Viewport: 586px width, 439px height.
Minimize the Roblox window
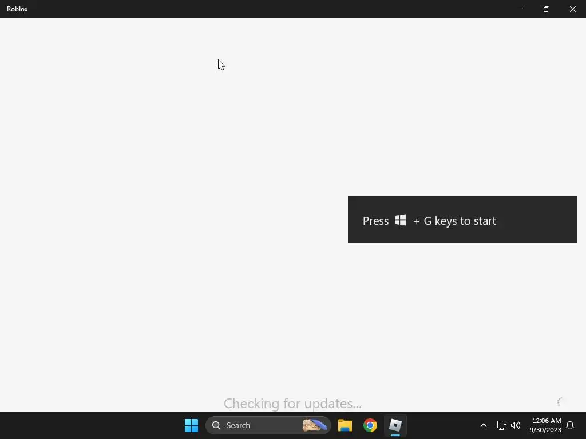click(520, 9)
